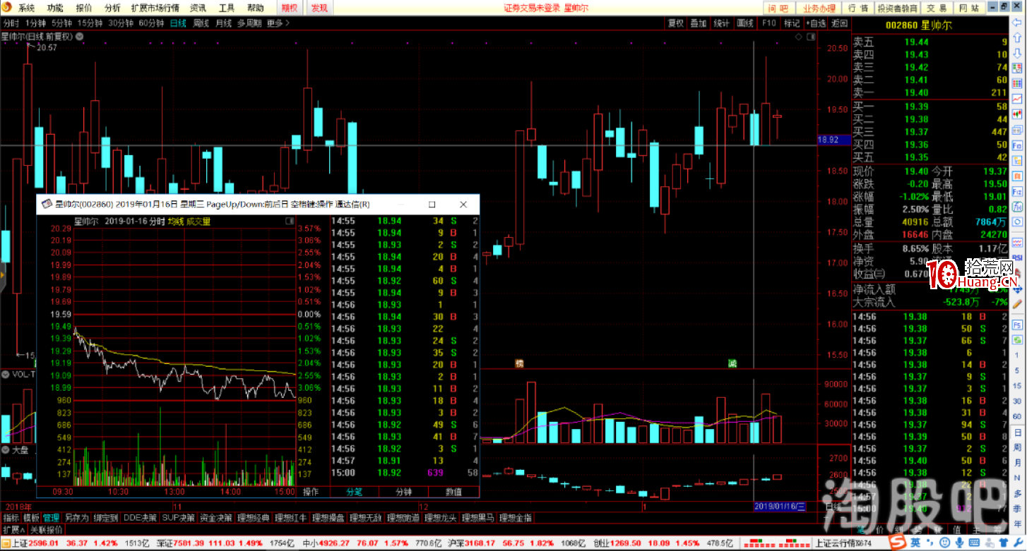The width and height of the screenshot is (1027, 551).
Task: Expand the 更多 periods chevron
Action: pos(278,23)
